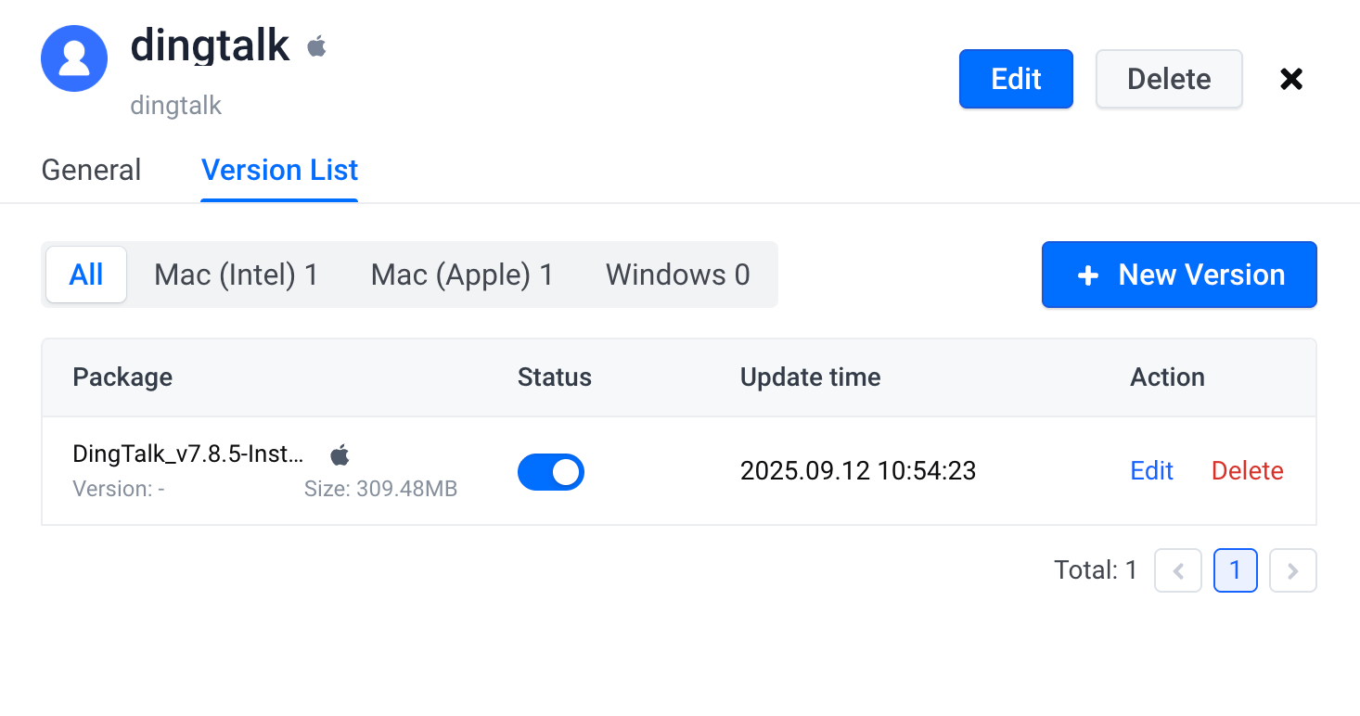Click the Apple icon next to package name
Image resolution: width=1360 pixels, height=716 pixels.
click(x=340, y=454)
